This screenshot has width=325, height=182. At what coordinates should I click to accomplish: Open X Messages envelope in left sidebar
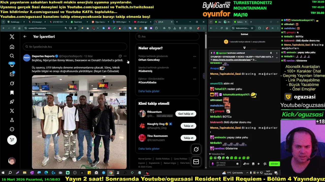(12, 74)
